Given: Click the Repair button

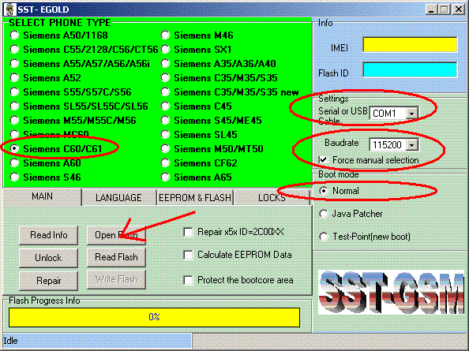Looking at the screenshot, I should (x=48, y=281).
